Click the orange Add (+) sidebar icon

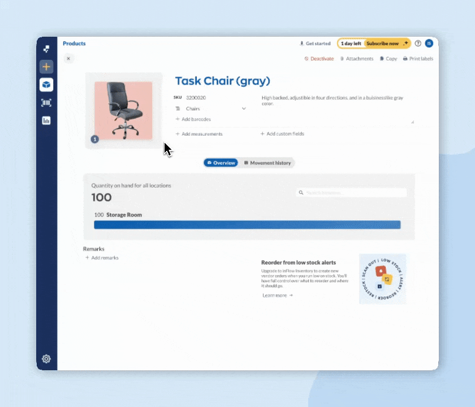pyautogui.click(x=46, y=67)
